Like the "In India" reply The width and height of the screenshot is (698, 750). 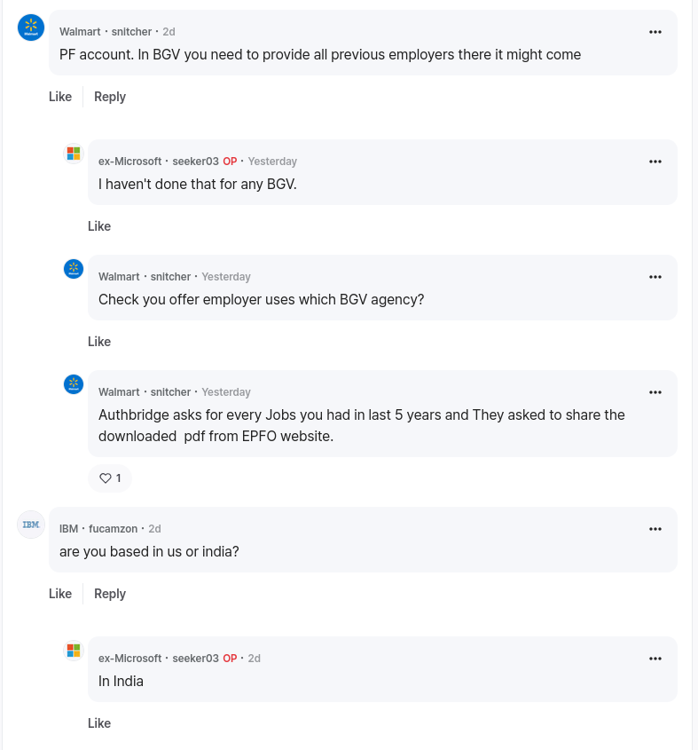click(99, 723)
